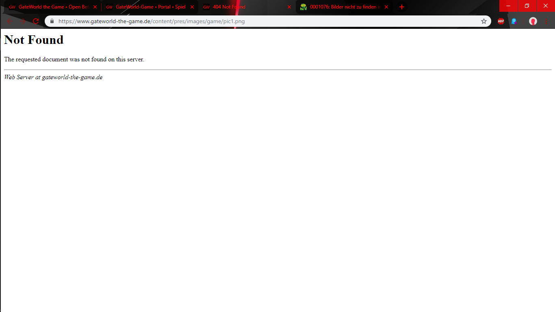The width and height of the screenshot is (555, 312).
Task: Open the user profile avatar
Action: [533, 21]
